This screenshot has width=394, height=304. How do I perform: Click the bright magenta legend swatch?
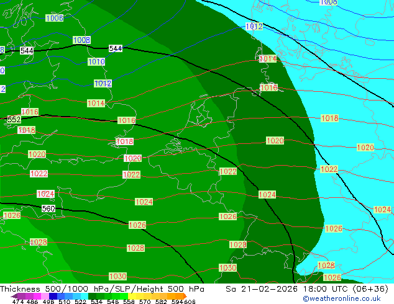coord(37,296)
